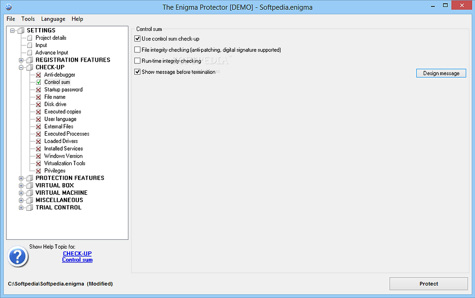Uncheck Use control sum check-up
This screenshot has width=475, height=298.
pos(138,38)
